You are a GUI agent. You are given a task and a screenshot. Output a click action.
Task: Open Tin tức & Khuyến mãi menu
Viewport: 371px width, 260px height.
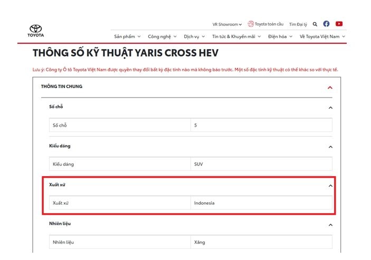[x=236, y=36]
